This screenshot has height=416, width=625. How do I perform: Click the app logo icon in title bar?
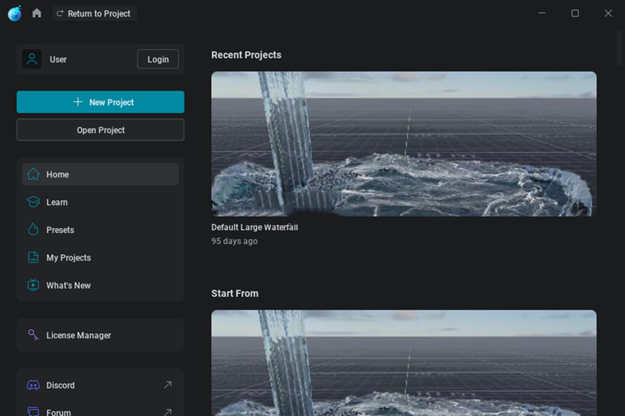15,13
